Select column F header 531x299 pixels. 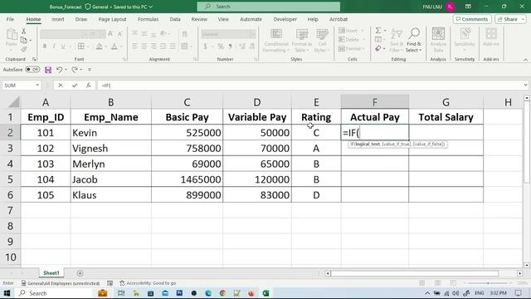pos(374,101)
